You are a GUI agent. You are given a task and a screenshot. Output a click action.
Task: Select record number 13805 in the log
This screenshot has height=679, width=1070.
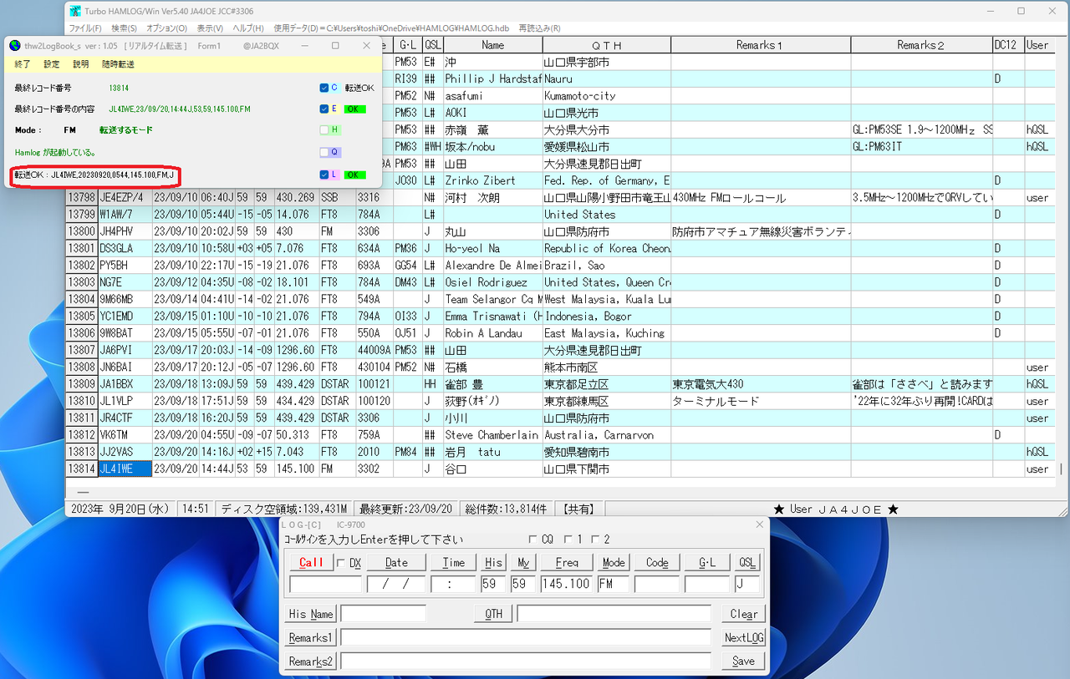click(81, 316)
